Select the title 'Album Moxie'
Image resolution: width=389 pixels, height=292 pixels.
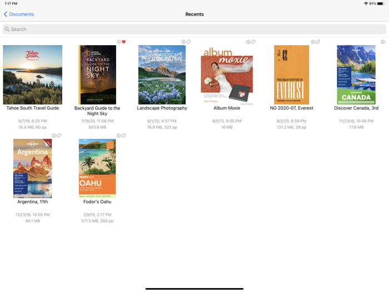[227, 108]
